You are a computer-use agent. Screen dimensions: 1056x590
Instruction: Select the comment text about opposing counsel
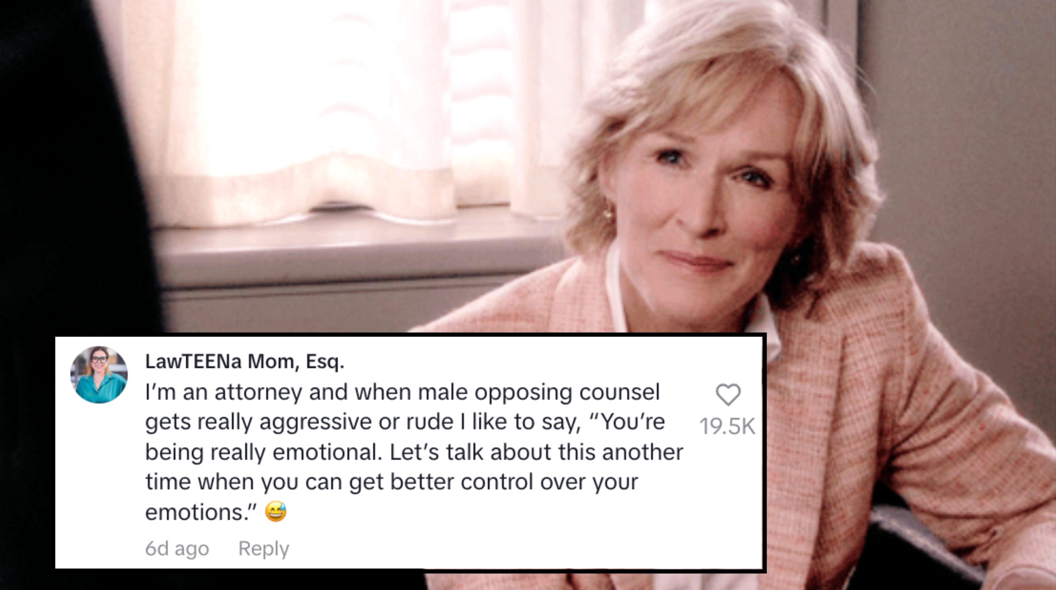(x=414, y=452)
